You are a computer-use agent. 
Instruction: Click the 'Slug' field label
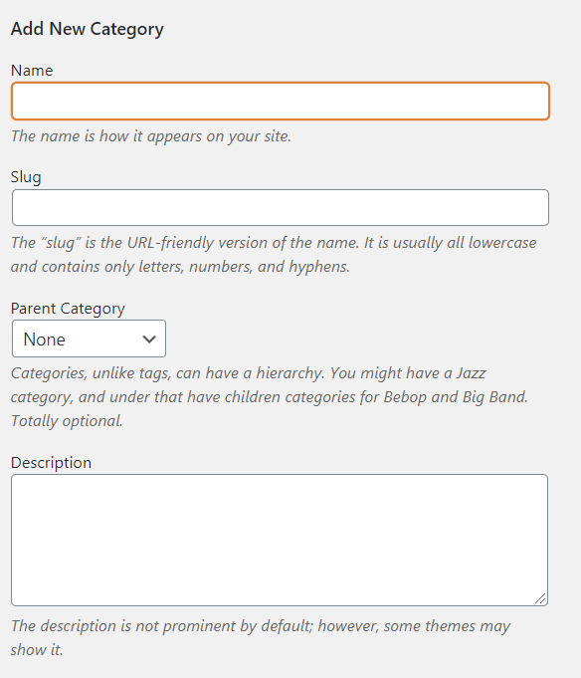click(x=26, y=177)
